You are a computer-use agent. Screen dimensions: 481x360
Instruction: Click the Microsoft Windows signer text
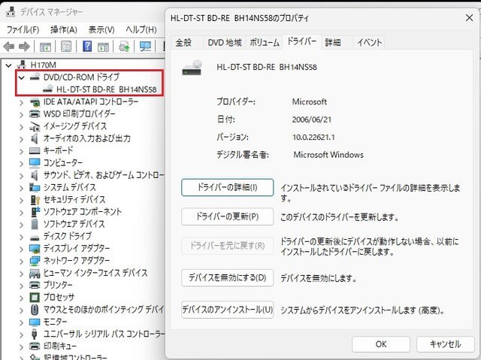tap(328, 155)
